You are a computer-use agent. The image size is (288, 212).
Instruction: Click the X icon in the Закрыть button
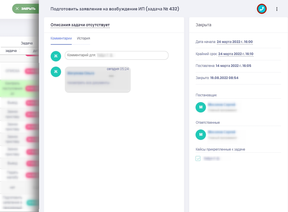click(x=17, y=9)
